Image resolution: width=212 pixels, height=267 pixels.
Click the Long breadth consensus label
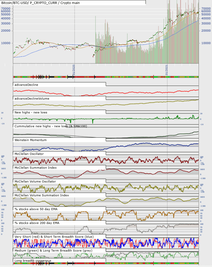(33, 261)
